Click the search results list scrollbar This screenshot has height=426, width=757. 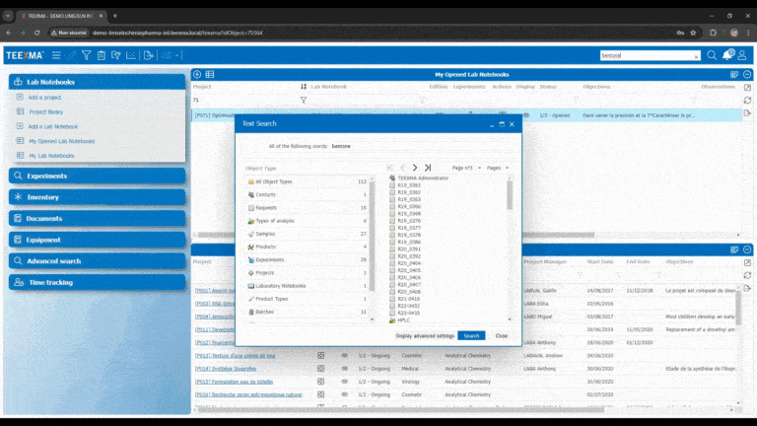tap(510, 195)
